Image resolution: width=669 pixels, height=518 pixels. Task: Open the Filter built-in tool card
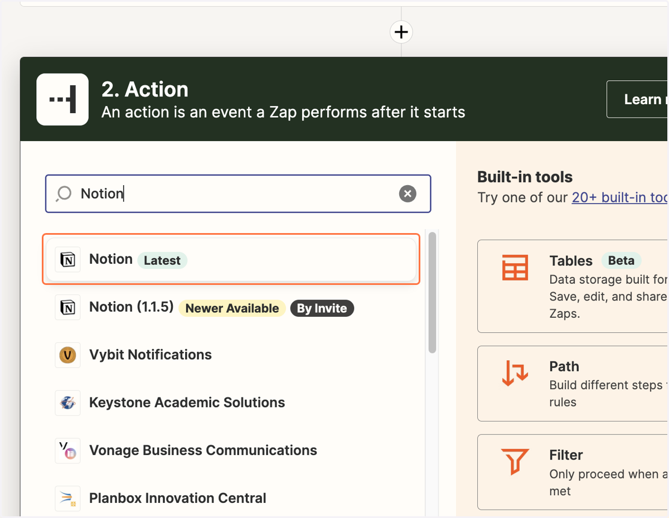coord(573,472)
